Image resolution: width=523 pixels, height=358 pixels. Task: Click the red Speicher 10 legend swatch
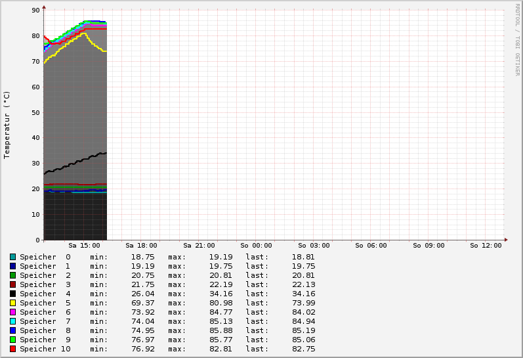click(x=12, y=349)
